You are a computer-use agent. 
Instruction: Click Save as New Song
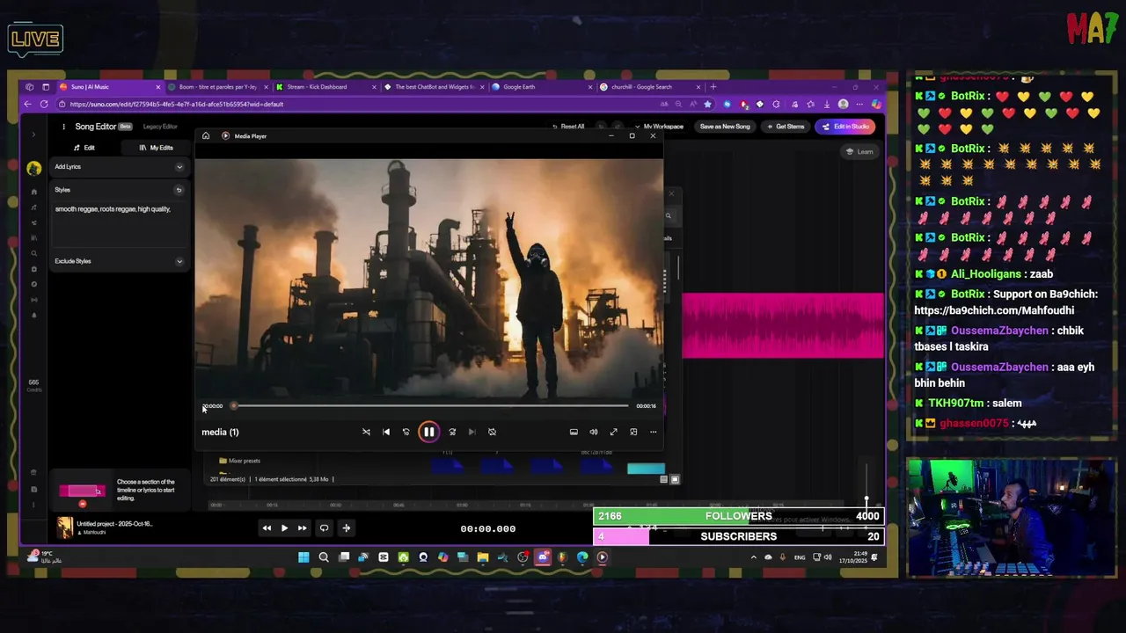point(725,127)
